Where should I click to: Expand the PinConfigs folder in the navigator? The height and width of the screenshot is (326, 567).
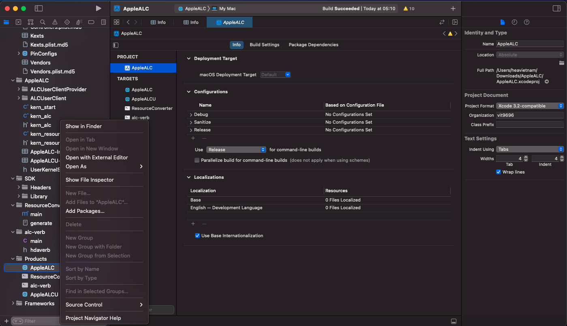tap(19, 54)
